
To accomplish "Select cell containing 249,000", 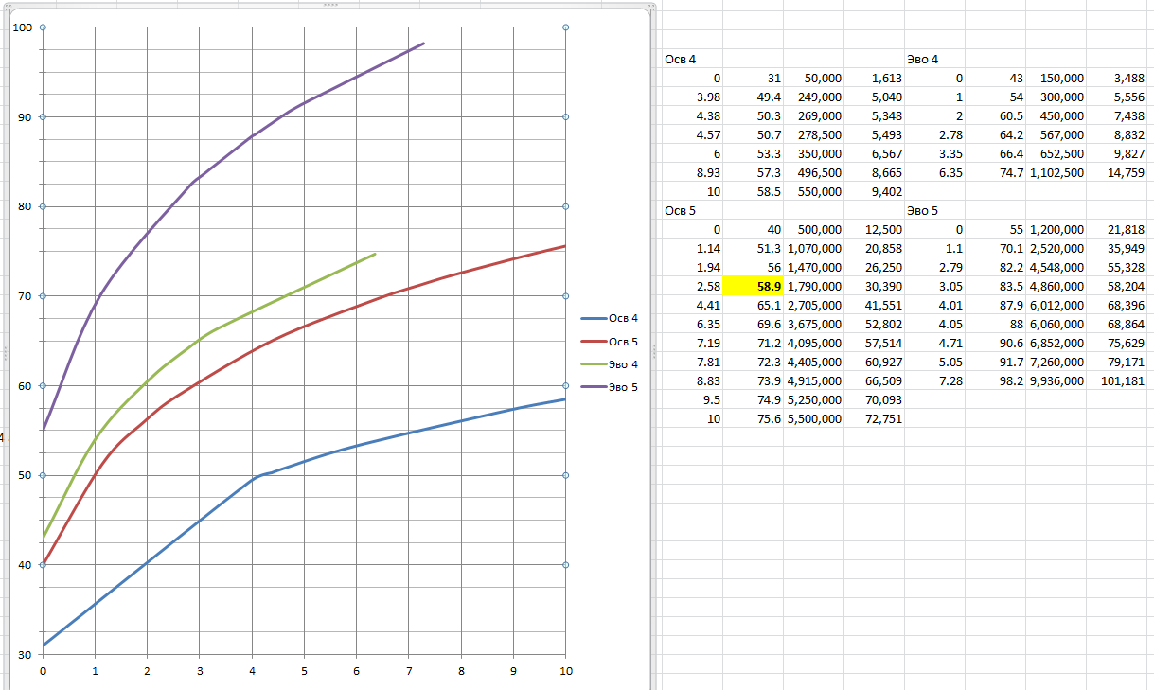I will [x=814, y=97].
